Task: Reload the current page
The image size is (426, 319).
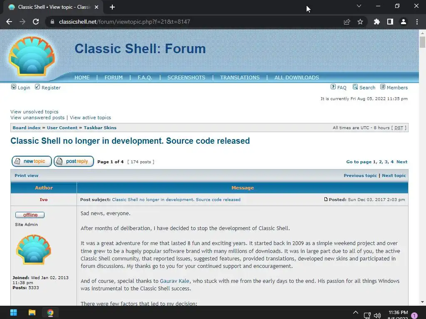Action: click(36, 22)
